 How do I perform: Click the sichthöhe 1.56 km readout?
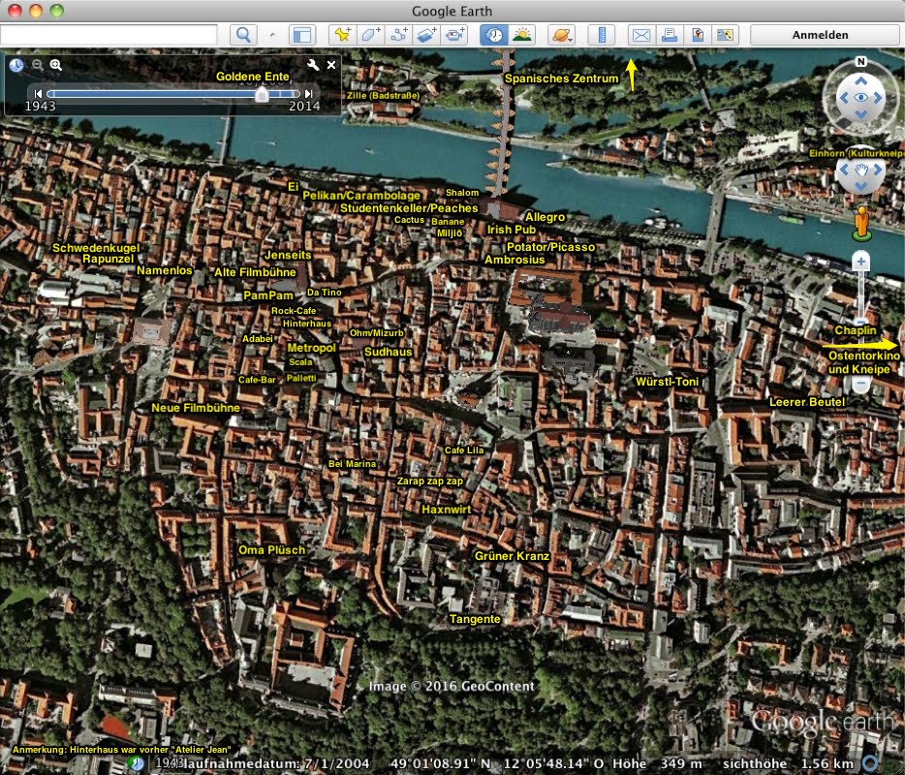[x=789, y=763]
